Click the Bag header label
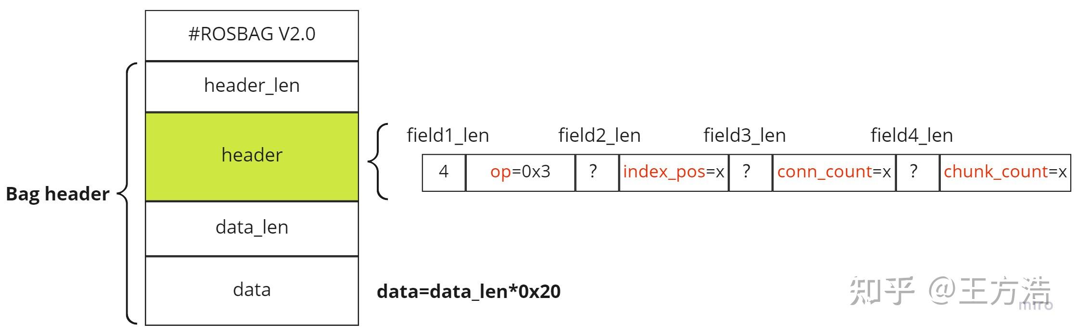 coord(57,194)
